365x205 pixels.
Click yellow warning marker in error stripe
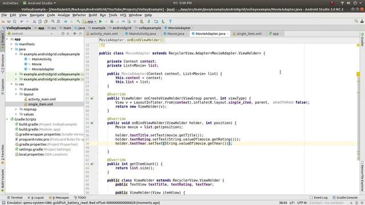tap(358, 74)
